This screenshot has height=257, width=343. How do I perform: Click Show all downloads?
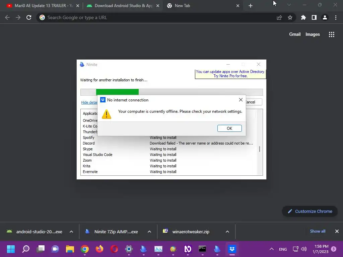pyautogui.click(x=318, y=231)
